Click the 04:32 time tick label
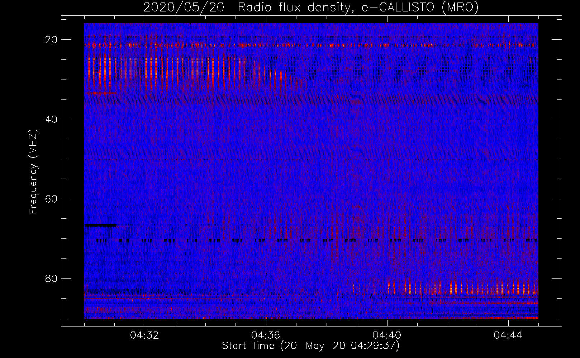 [x=145, y=335]
